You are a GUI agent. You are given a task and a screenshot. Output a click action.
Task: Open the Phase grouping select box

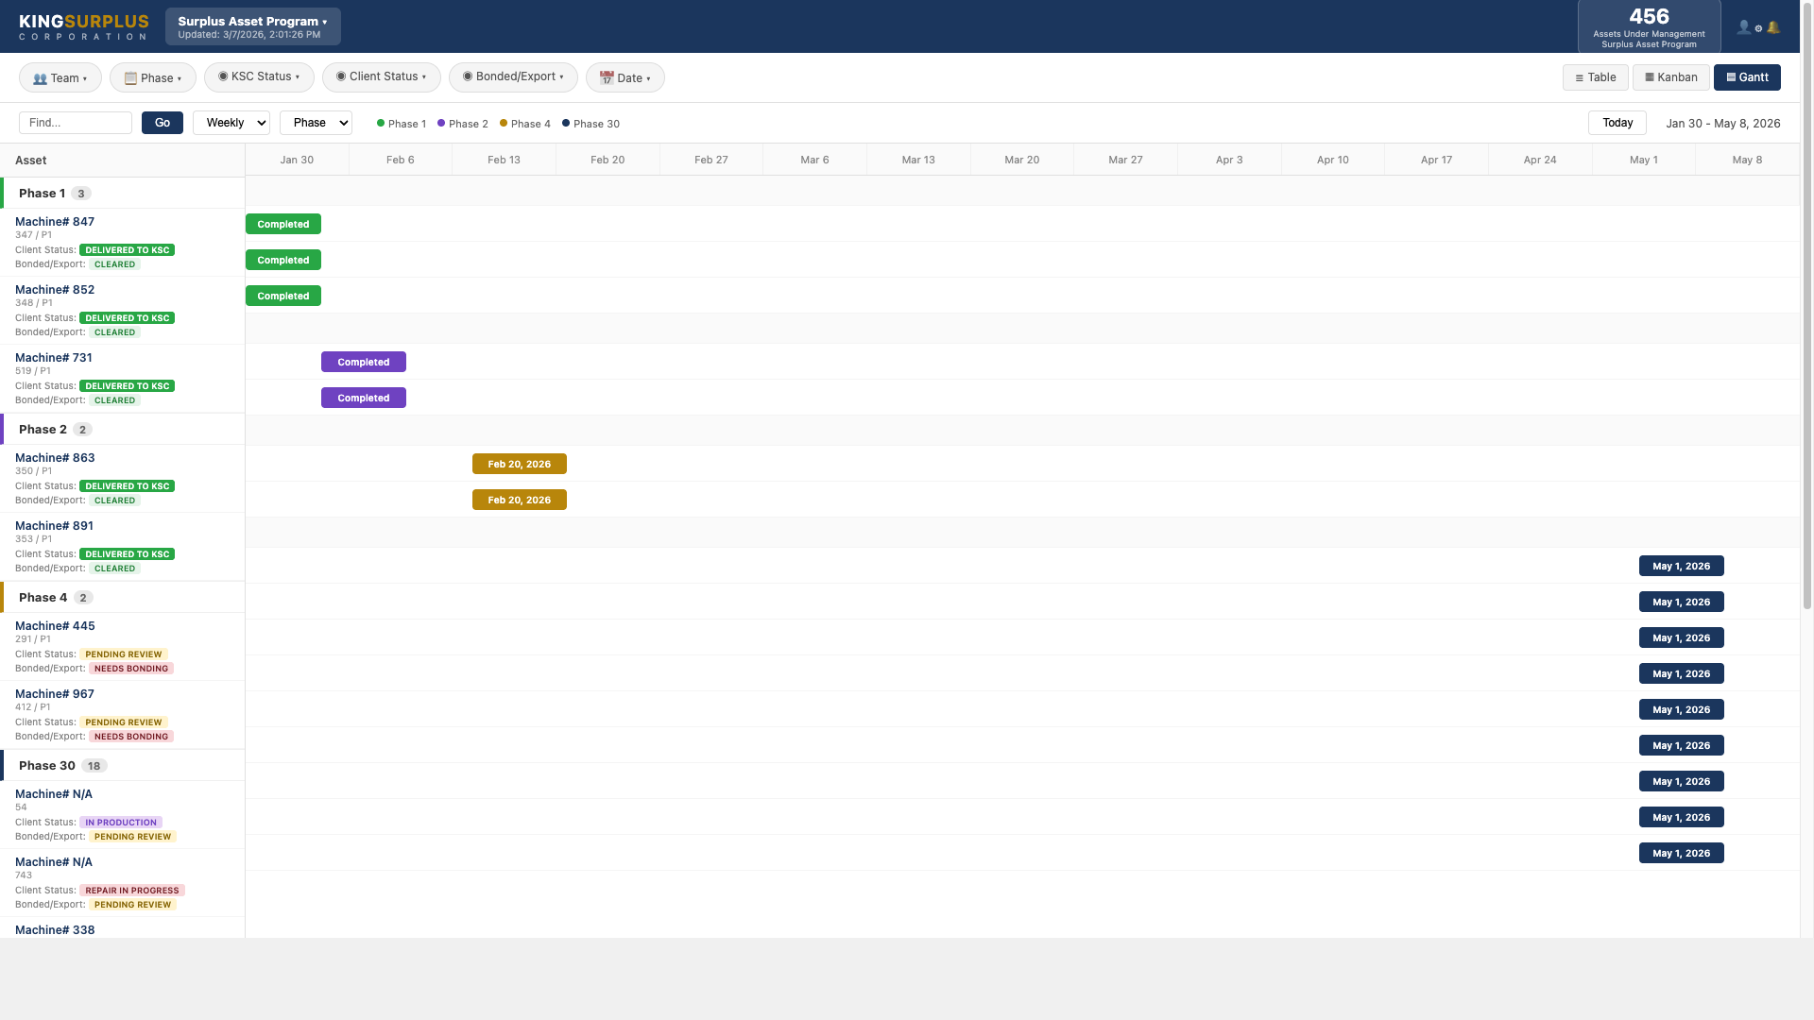click(x=316, y=123)
